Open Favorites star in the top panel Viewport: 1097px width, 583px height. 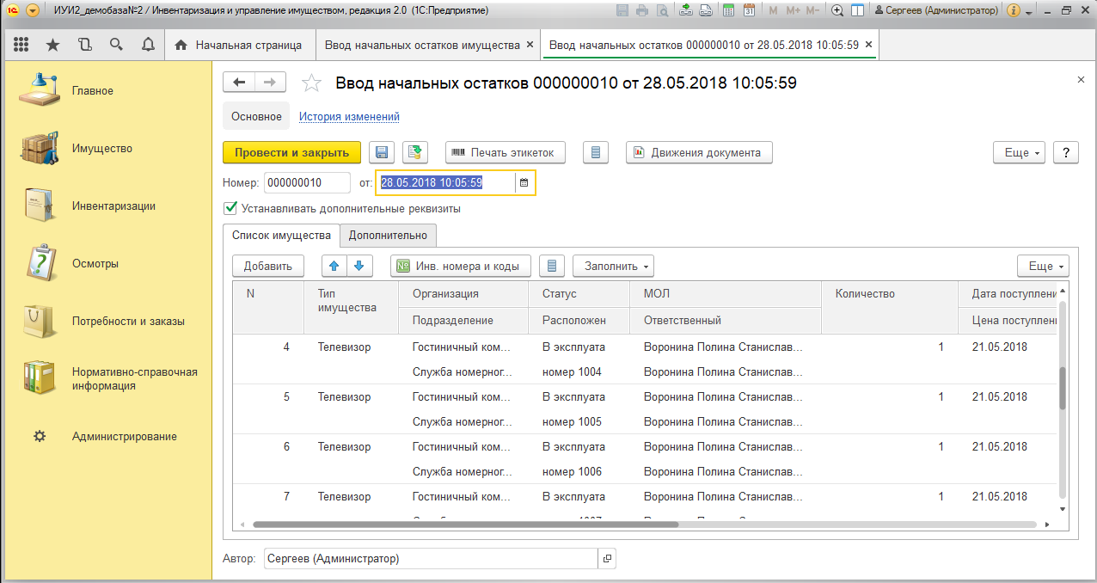(52, 45)
